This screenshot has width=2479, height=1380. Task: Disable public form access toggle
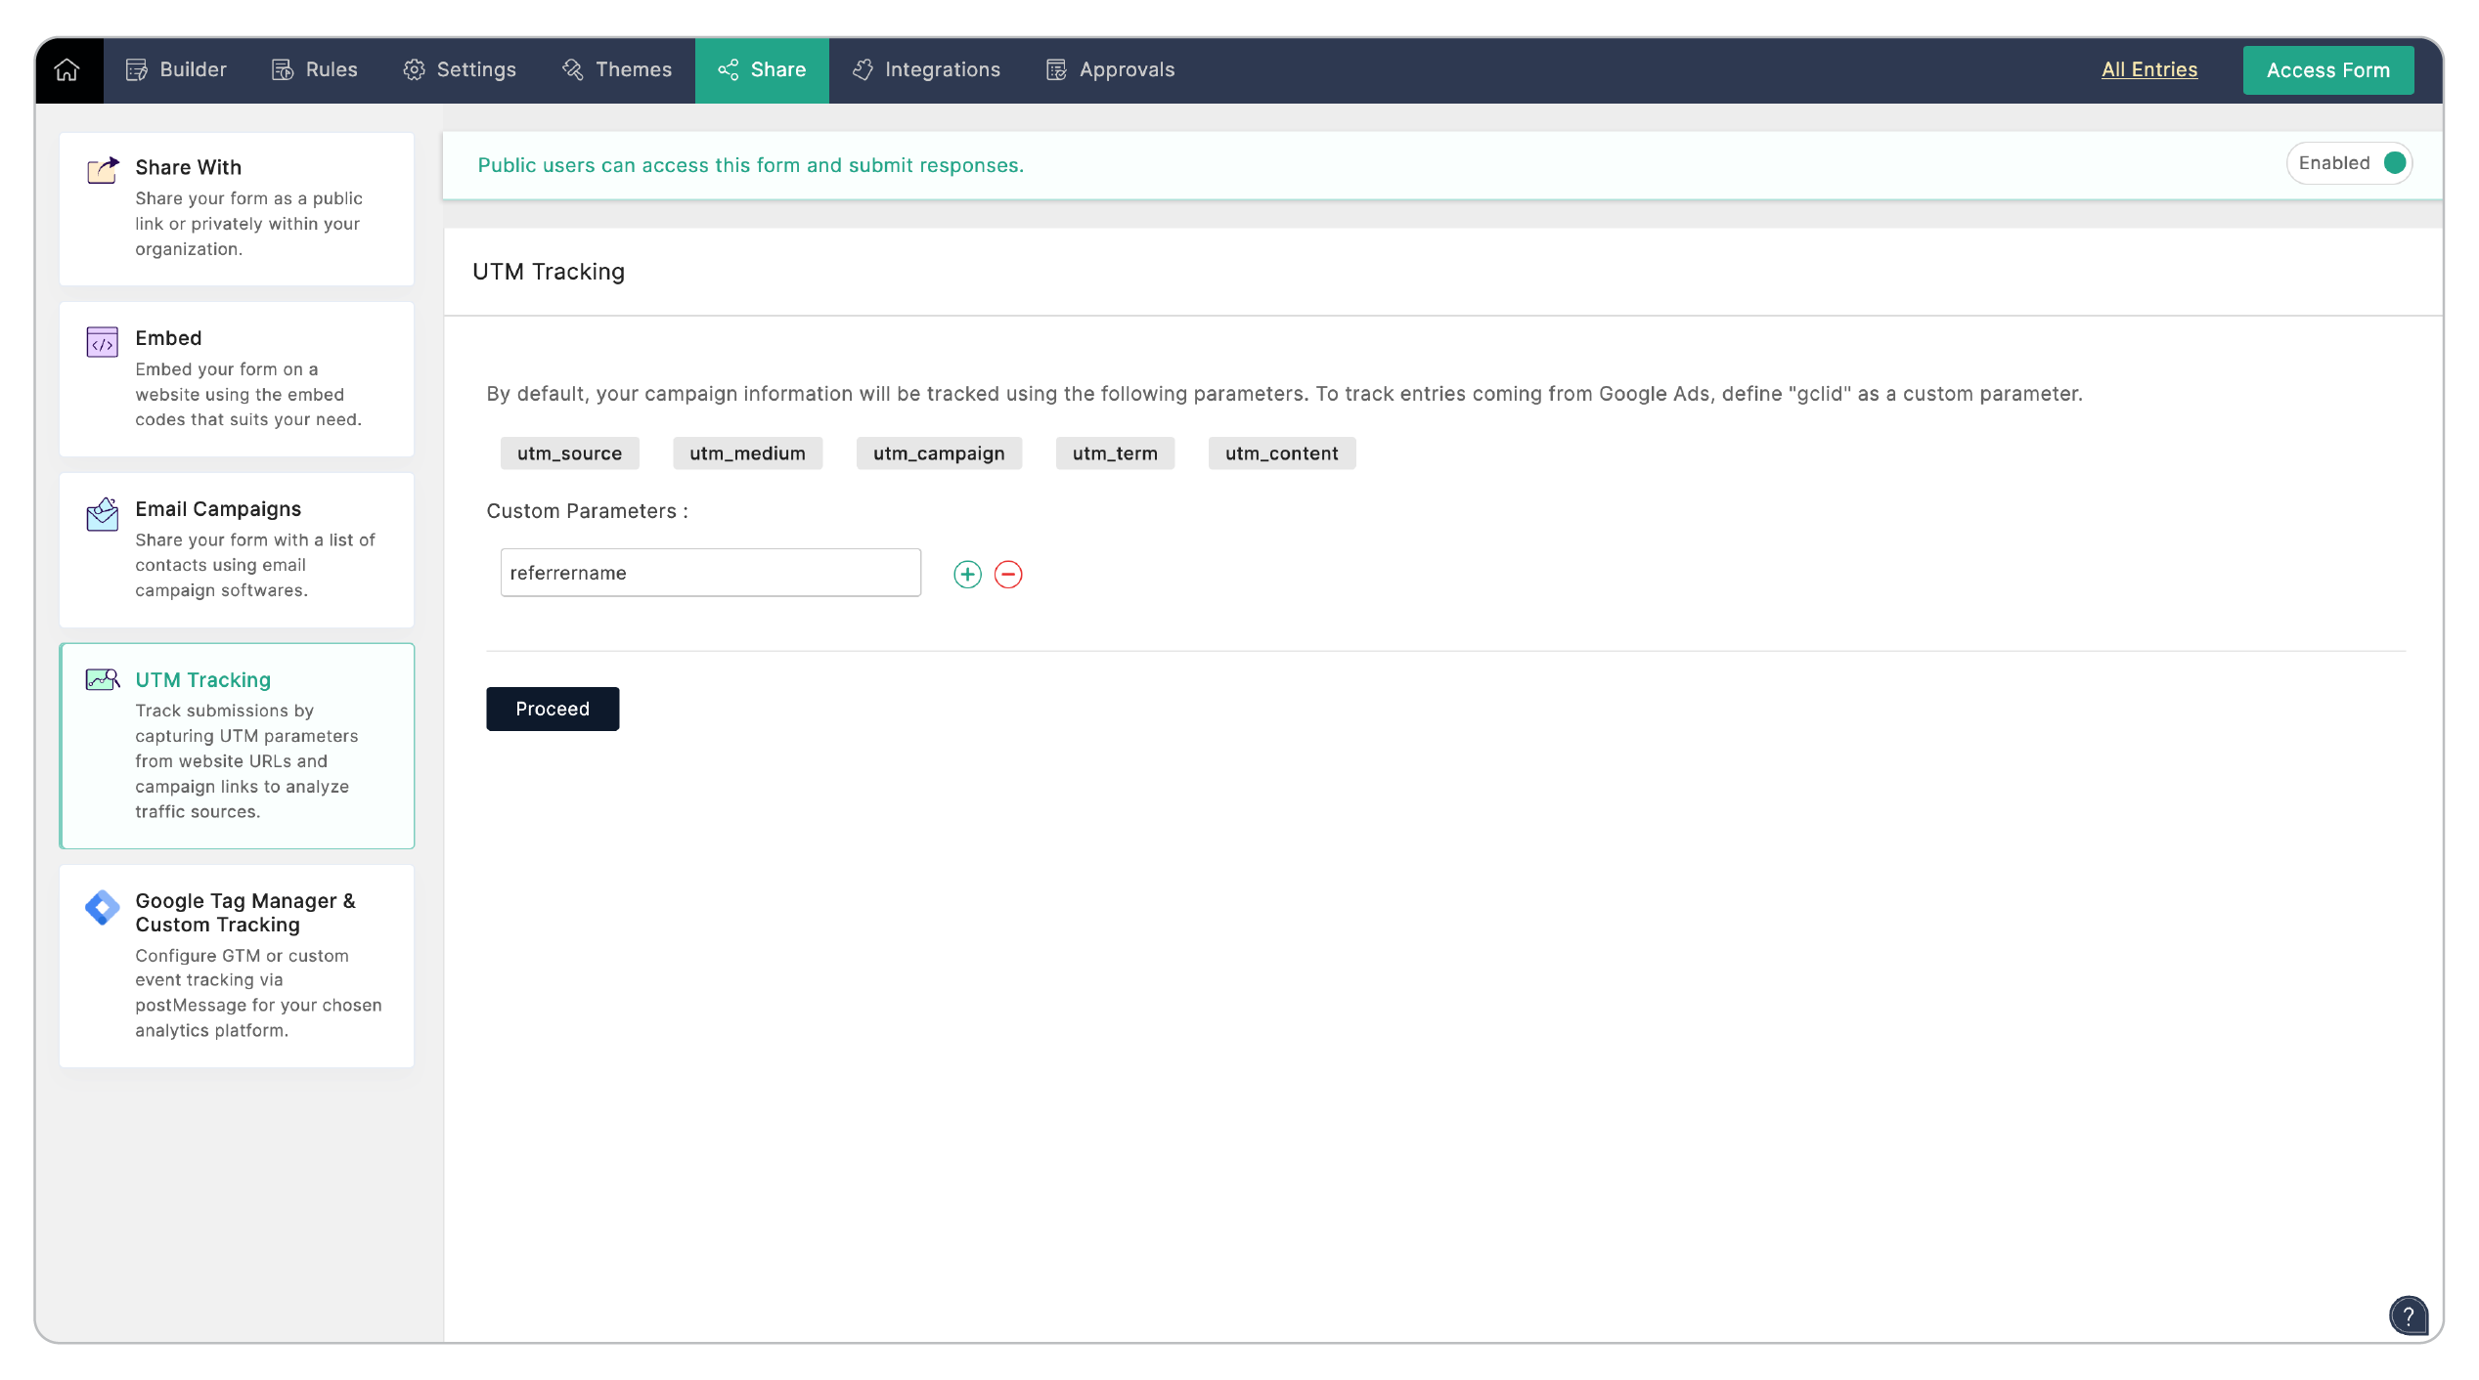point(2393,162)
